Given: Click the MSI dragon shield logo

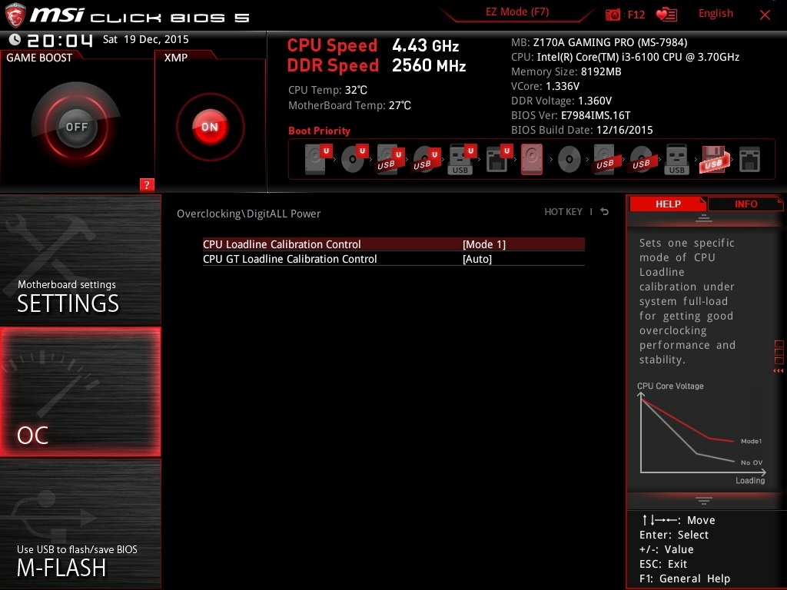Looking at the screenshot, I should (x=15, y=15).
